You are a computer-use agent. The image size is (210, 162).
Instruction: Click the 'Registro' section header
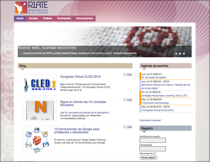[166, 128]
